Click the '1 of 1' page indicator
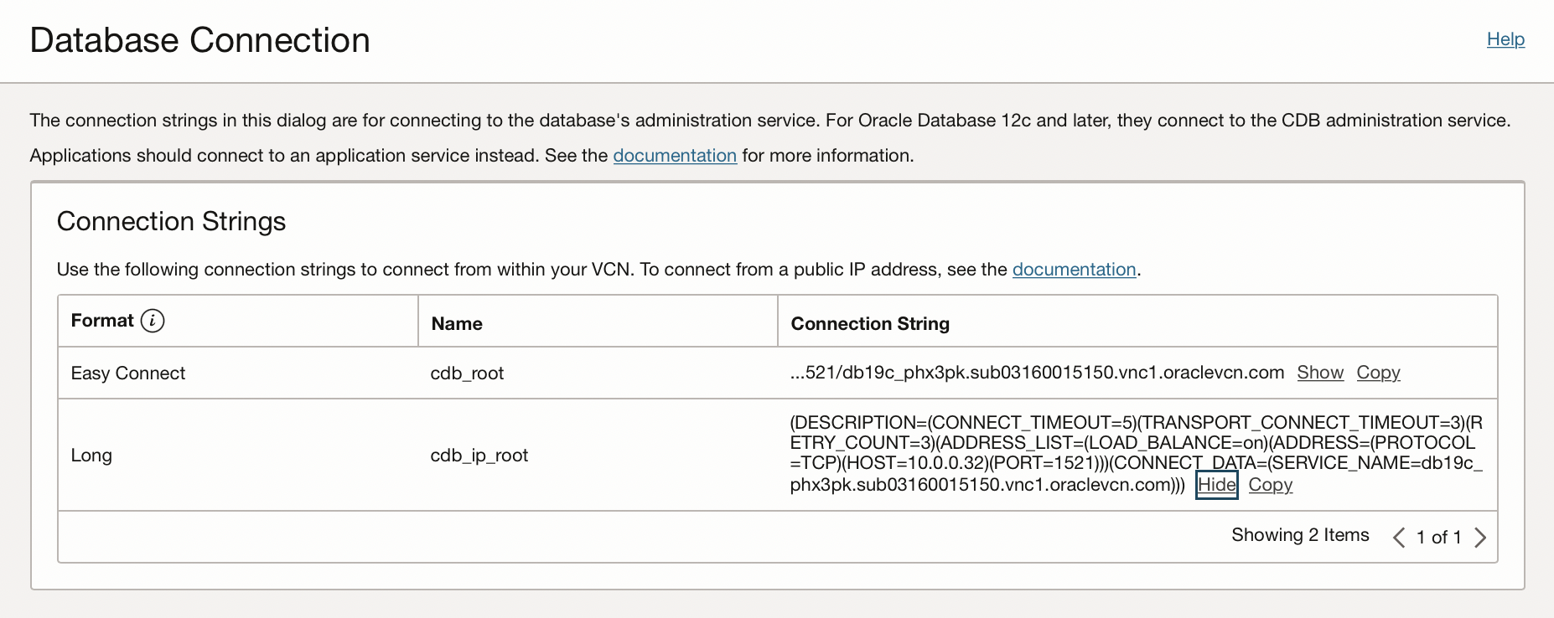 [1438, 538]
